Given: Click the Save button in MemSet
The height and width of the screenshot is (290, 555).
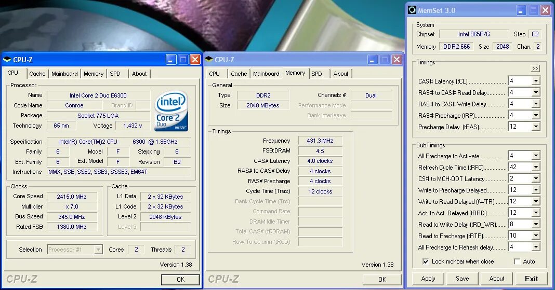Looking at the screenshot, I should (x=462, y=279).
